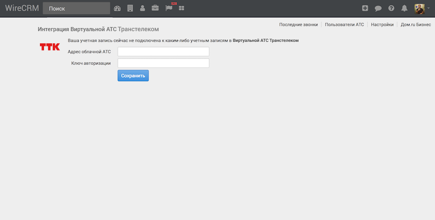Open the Настройки link
The height and width of the screenshot is (220, 435).
382,25
